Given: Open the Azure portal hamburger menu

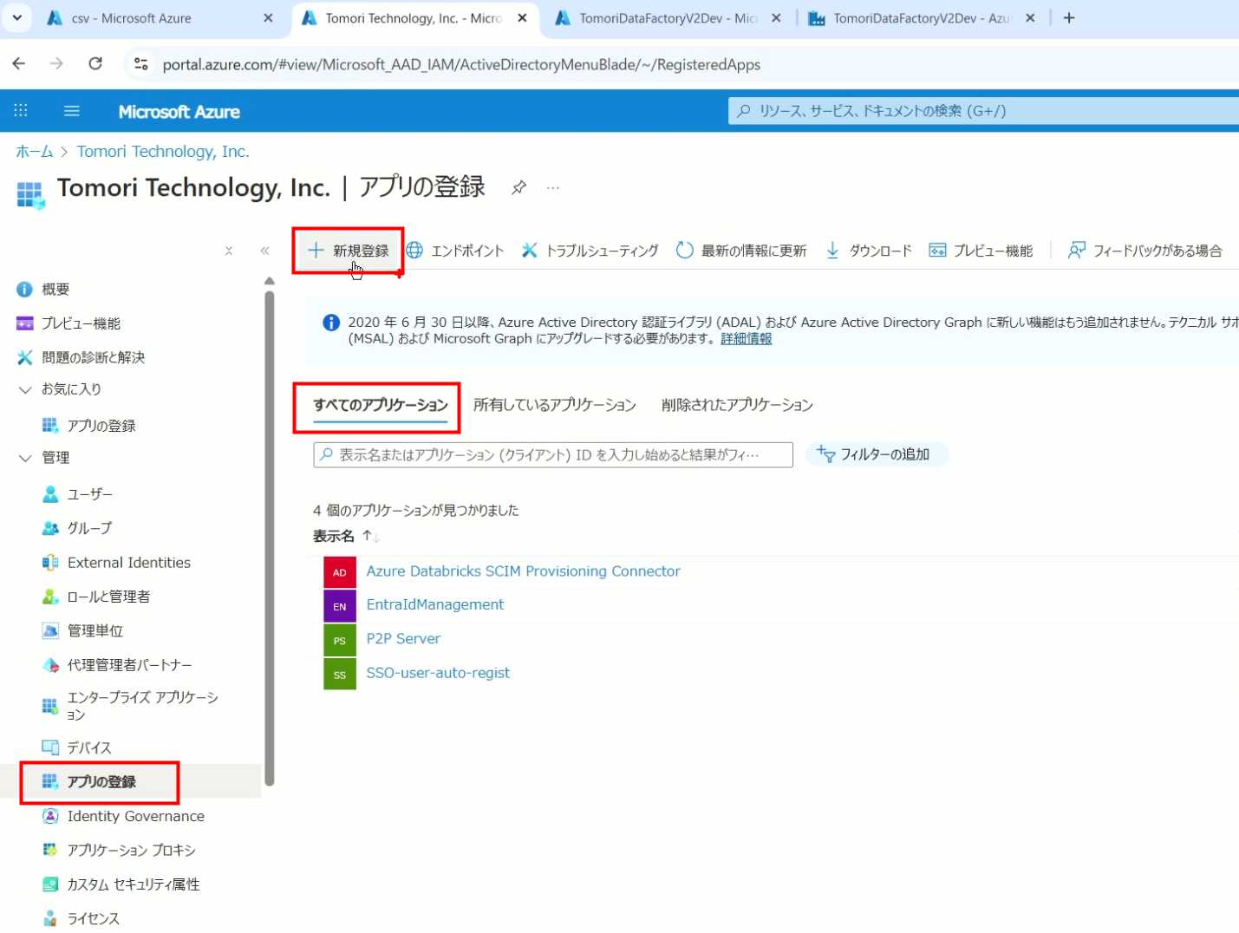Looking at the screenshot, I should (72, 111).
